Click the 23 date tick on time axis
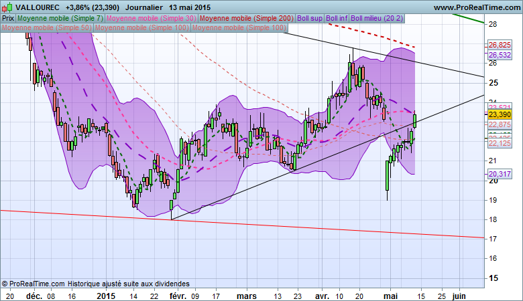 pos(298,296)
